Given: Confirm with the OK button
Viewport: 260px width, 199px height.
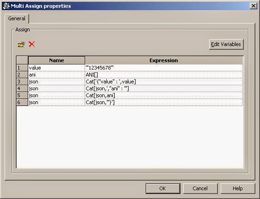Looking at the screenshot, I should pos(163,188).
